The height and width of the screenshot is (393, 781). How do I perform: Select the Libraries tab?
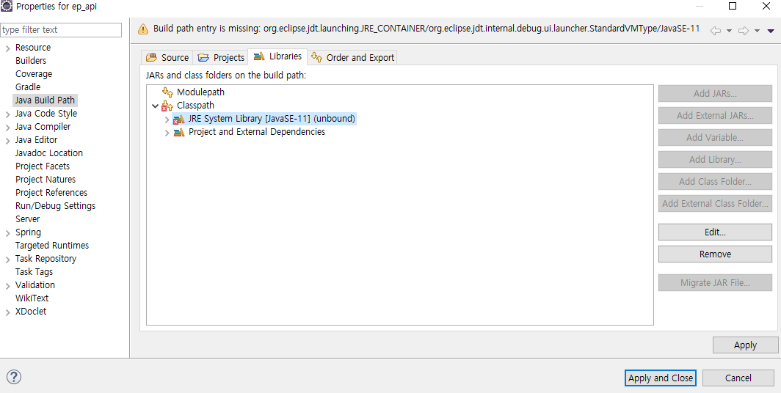(277, 56)
